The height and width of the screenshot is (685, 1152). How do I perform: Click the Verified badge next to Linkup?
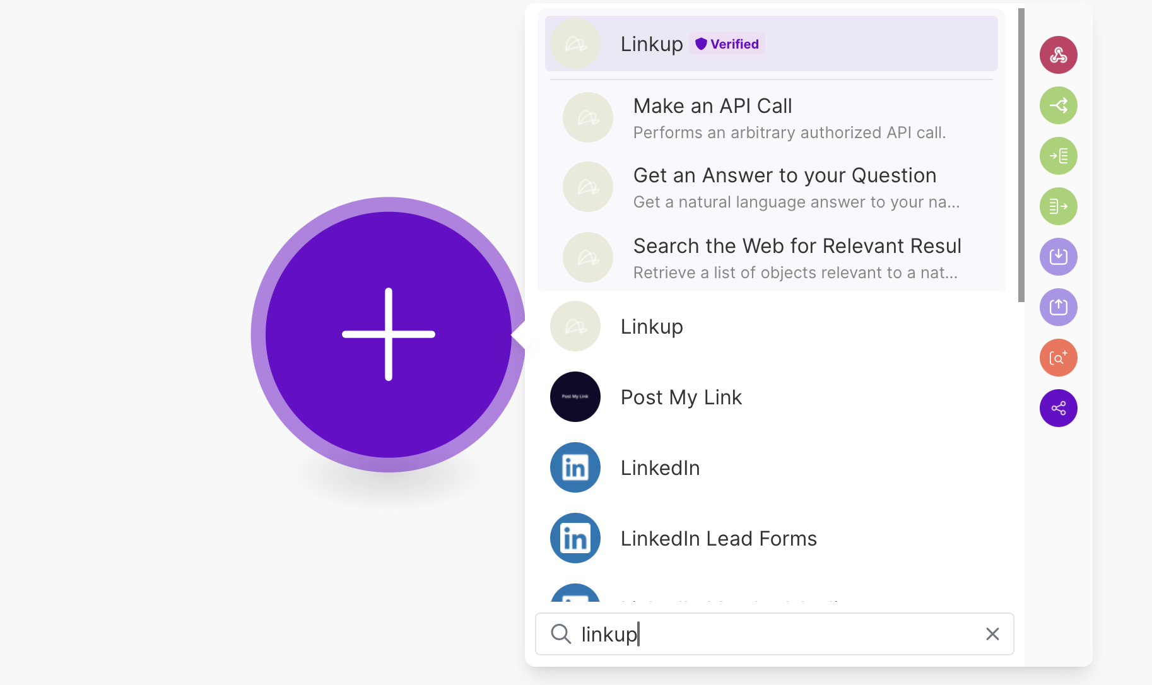[x=727, y=44]
